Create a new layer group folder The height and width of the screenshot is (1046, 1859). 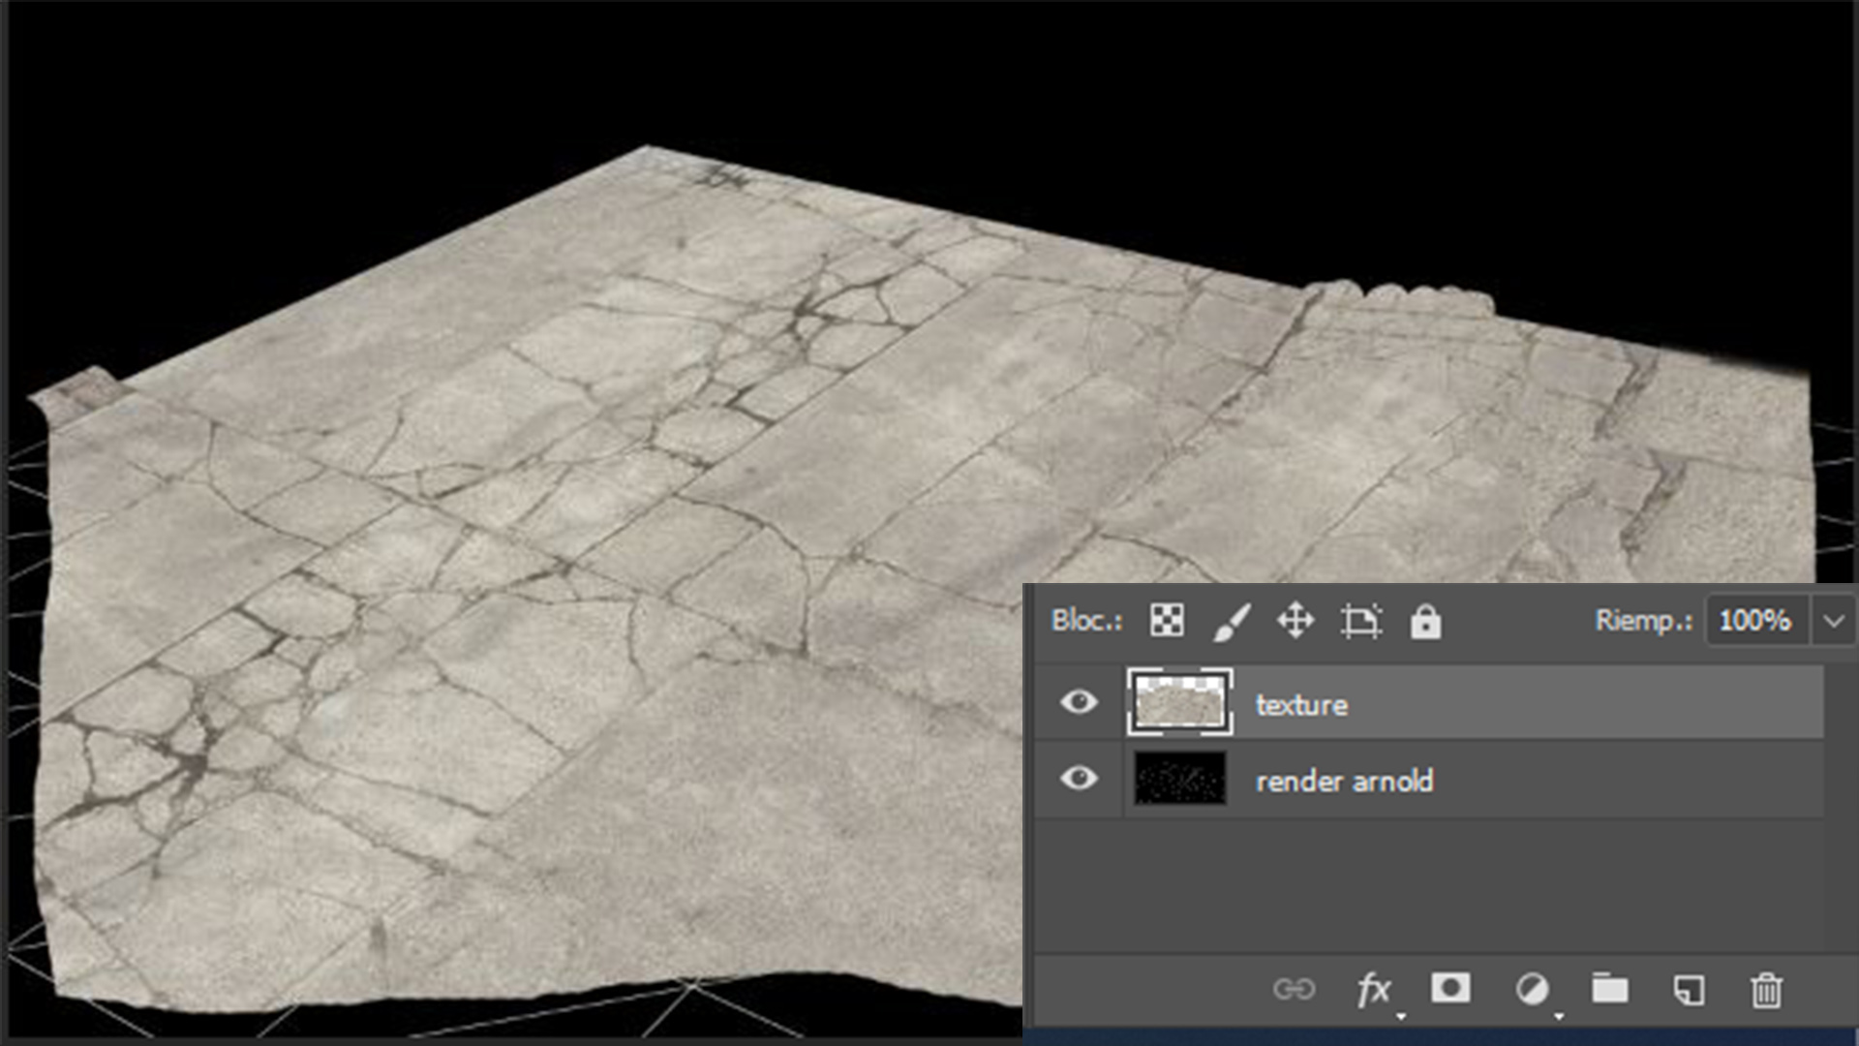click(x=1609, y=990)
